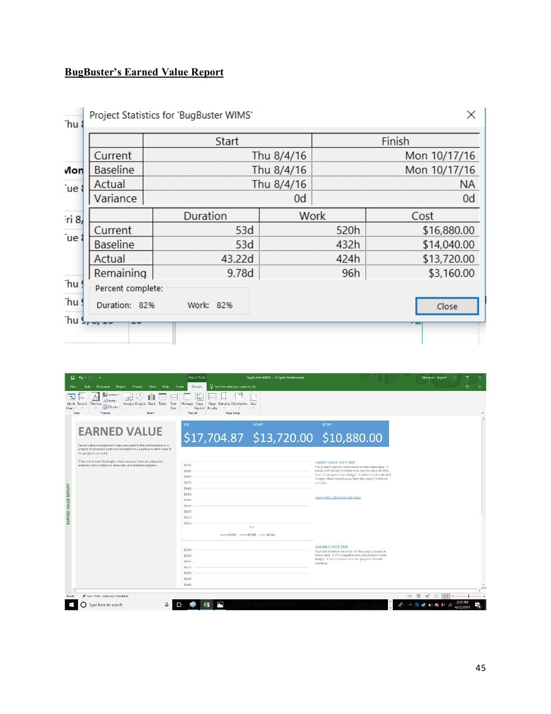Open the Themes gallery

(x=95, y=400)
